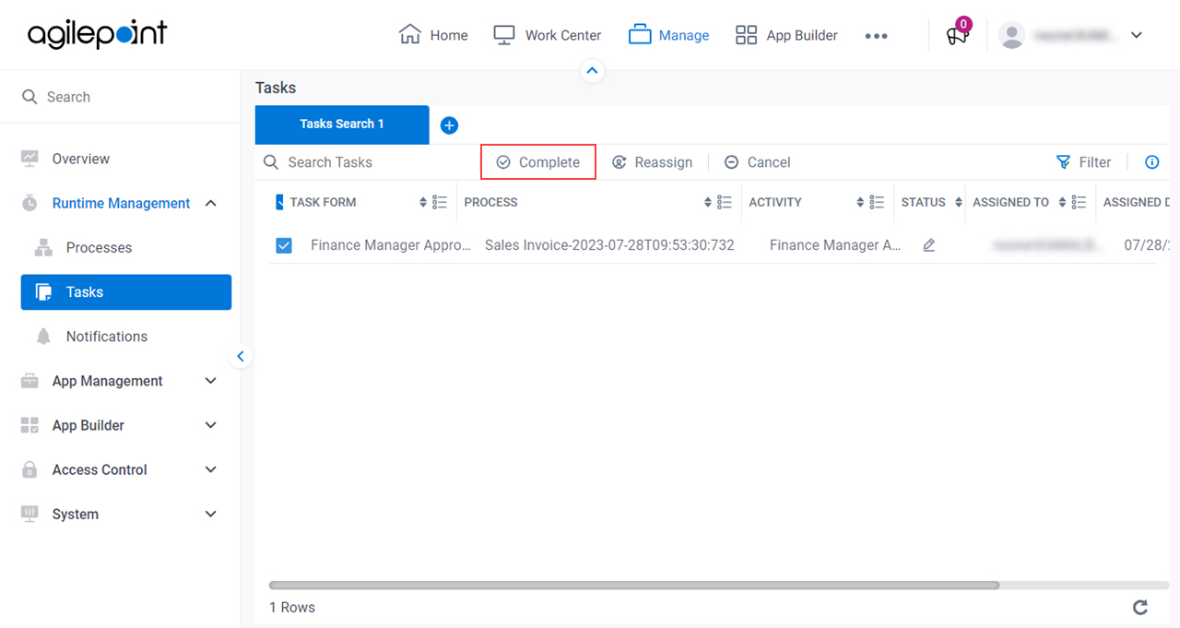Screen dimensions: 1180x628
Task: Click the horizontal table scrollbar
Action: point(634,586)
